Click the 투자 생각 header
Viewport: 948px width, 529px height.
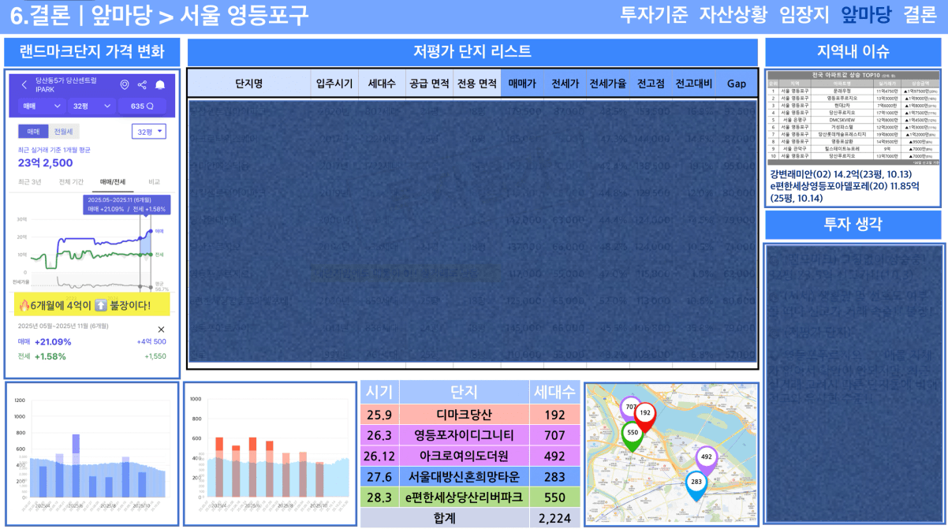point(853,225)
